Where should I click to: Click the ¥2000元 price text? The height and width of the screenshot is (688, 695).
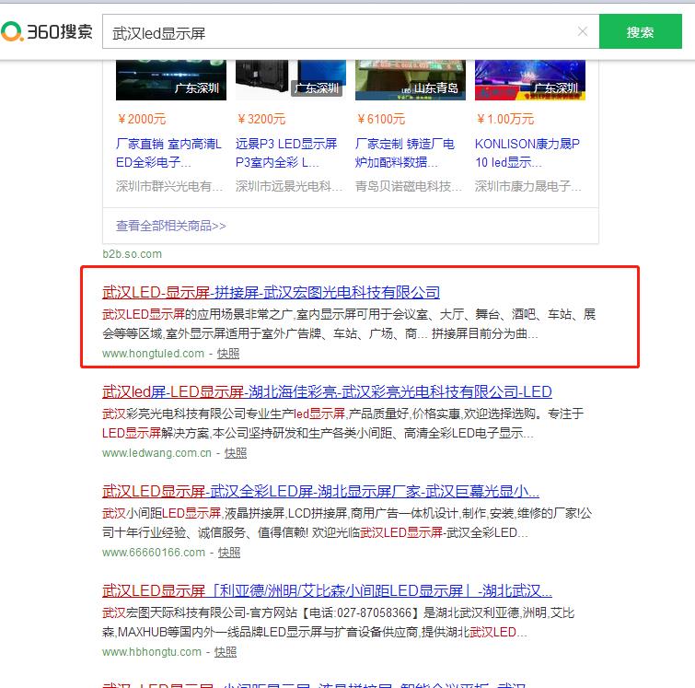point(142,119)
